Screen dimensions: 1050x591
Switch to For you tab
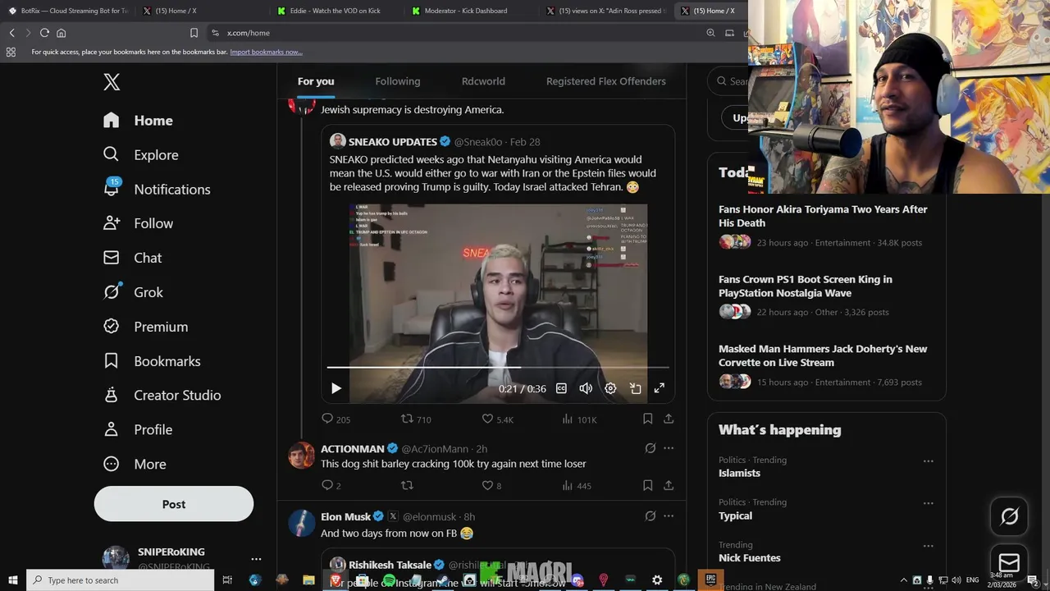coord(316,81)
